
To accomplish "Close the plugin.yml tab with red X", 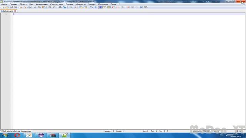I will (15, 11).
